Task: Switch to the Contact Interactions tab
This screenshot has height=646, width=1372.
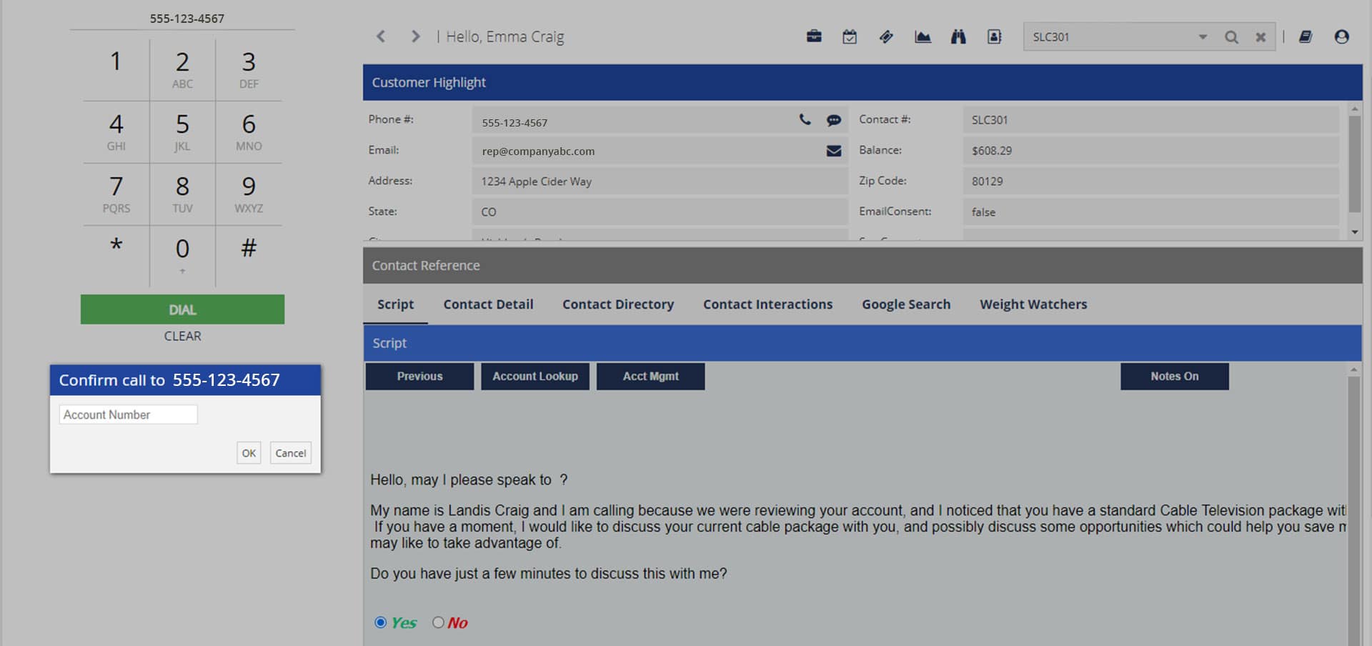Action: click(767, 304)
